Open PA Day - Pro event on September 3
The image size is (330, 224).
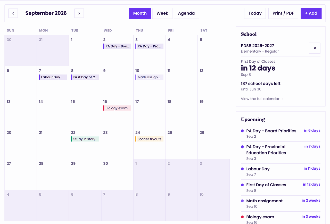pyautogui.click(x=150, y=46)
